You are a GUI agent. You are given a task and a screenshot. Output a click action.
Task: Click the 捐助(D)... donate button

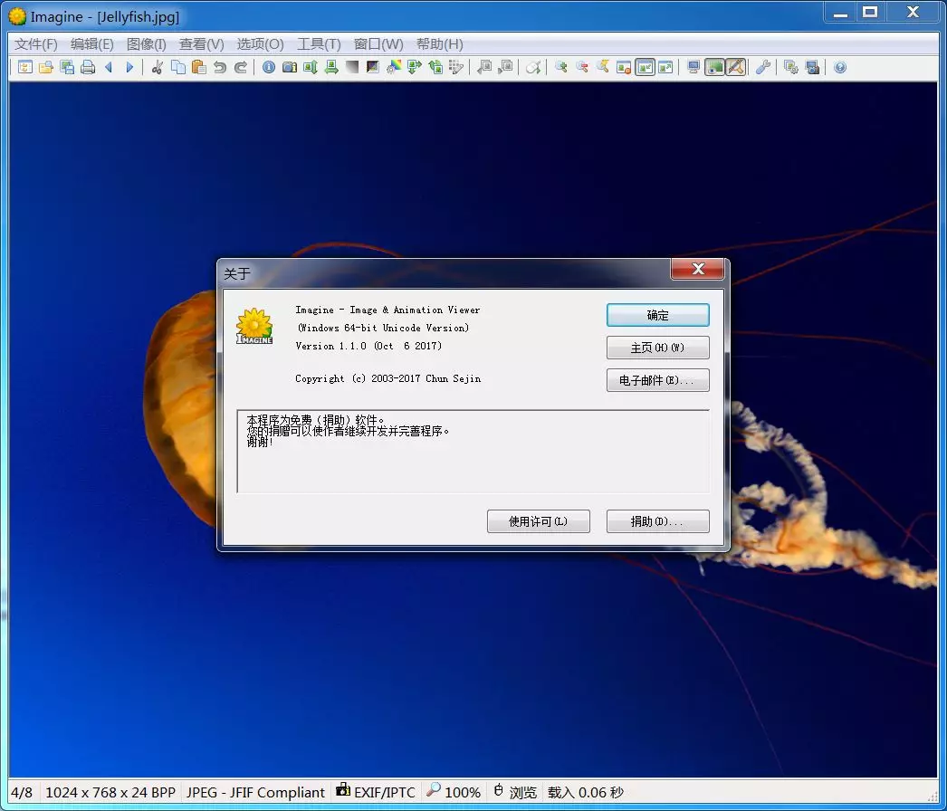pos(657,521)
